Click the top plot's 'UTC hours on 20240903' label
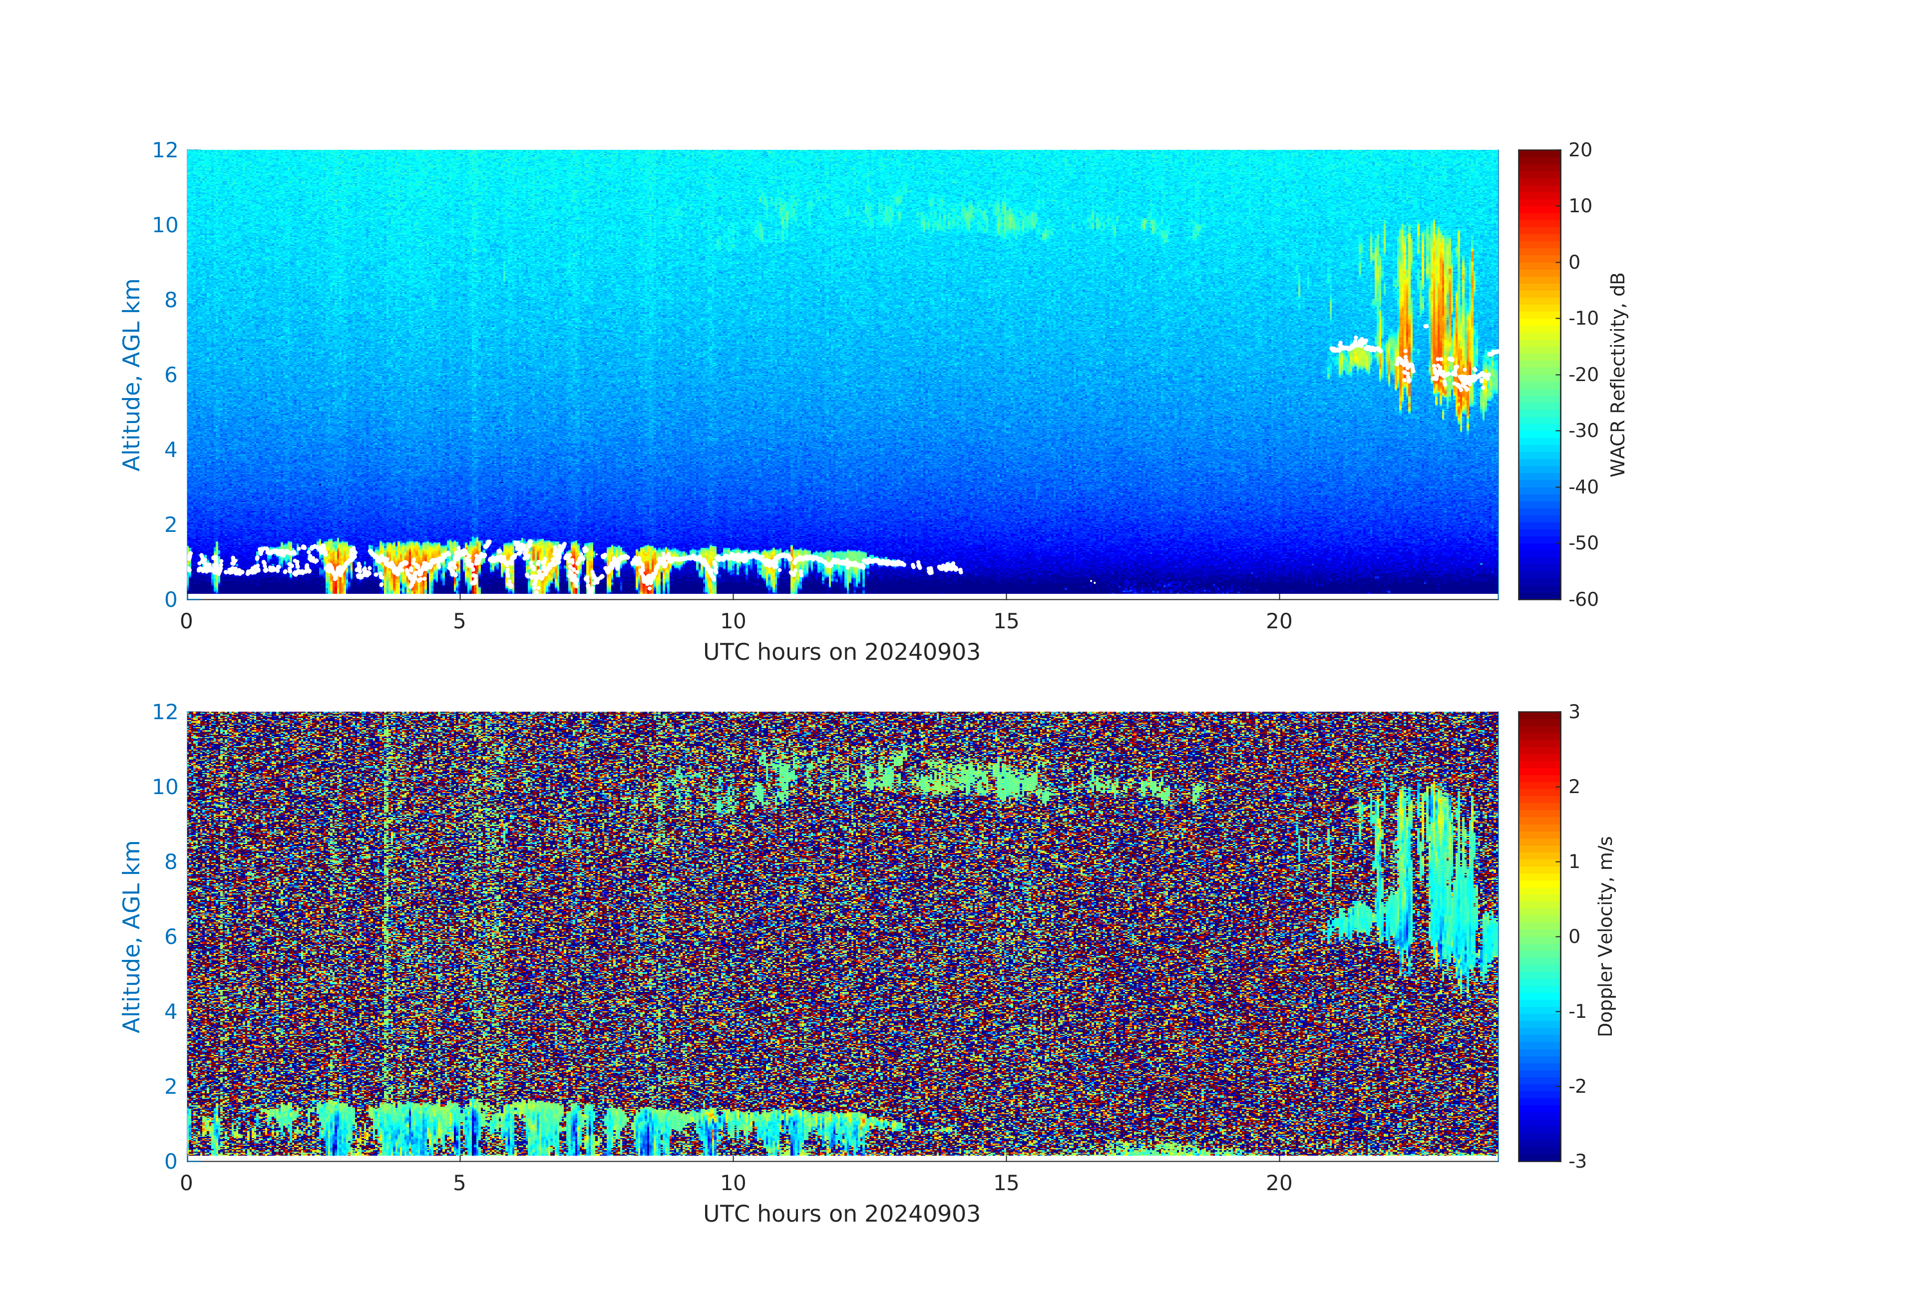Screen dimensions: 1910x1311 pyautogui.click(x=841, y=653)
